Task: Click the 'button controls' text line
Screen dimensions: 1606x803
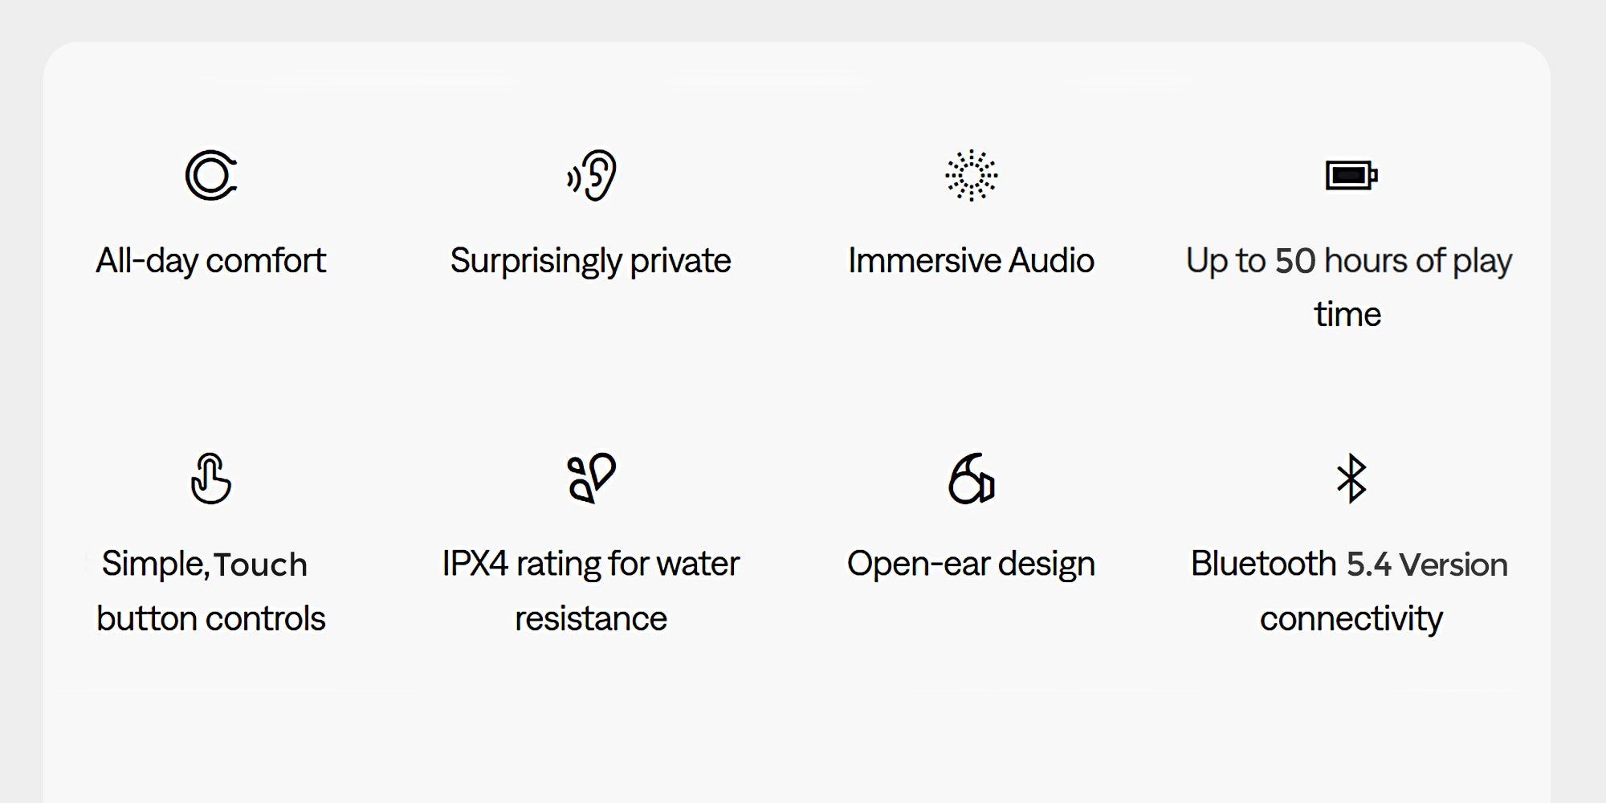Action: click(x=210, y=618)
